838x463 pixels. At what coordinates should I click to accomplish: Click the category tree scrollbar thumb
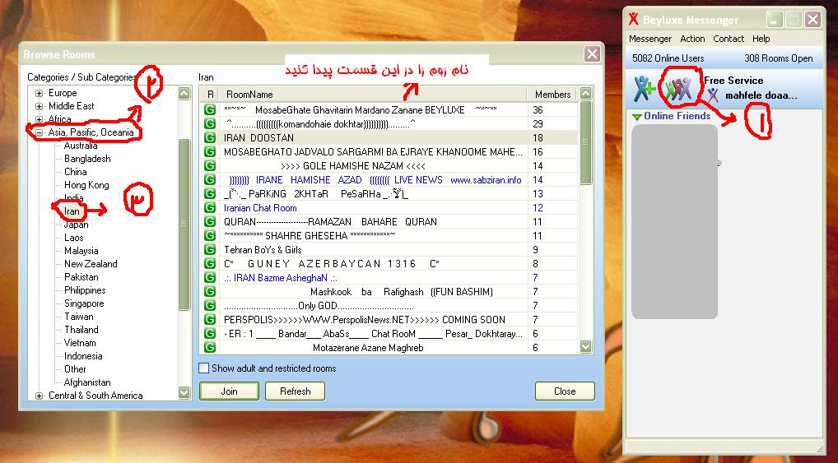click(184, 225)
